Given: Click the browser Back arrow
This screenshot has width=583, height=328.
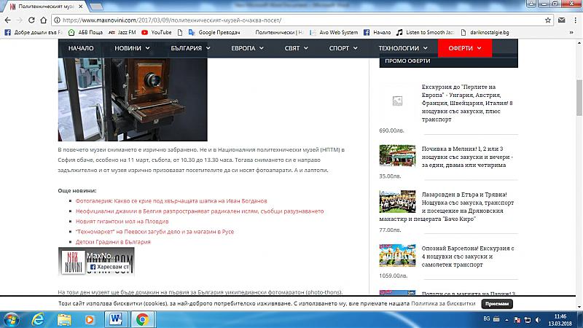Looking at the screenshot, I should (9, 20).
